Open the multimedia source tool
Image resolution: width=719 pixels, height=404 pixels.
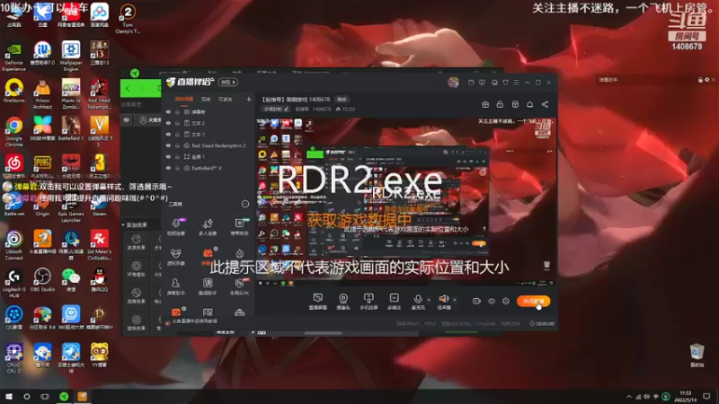(x=394, y=302)
